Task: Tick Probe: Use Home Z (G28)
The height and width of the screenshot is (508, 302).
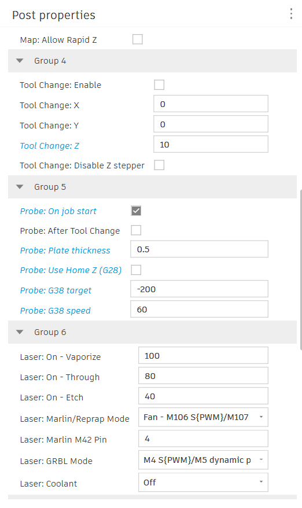Action: pyautogui.click(x=136, y=270)
